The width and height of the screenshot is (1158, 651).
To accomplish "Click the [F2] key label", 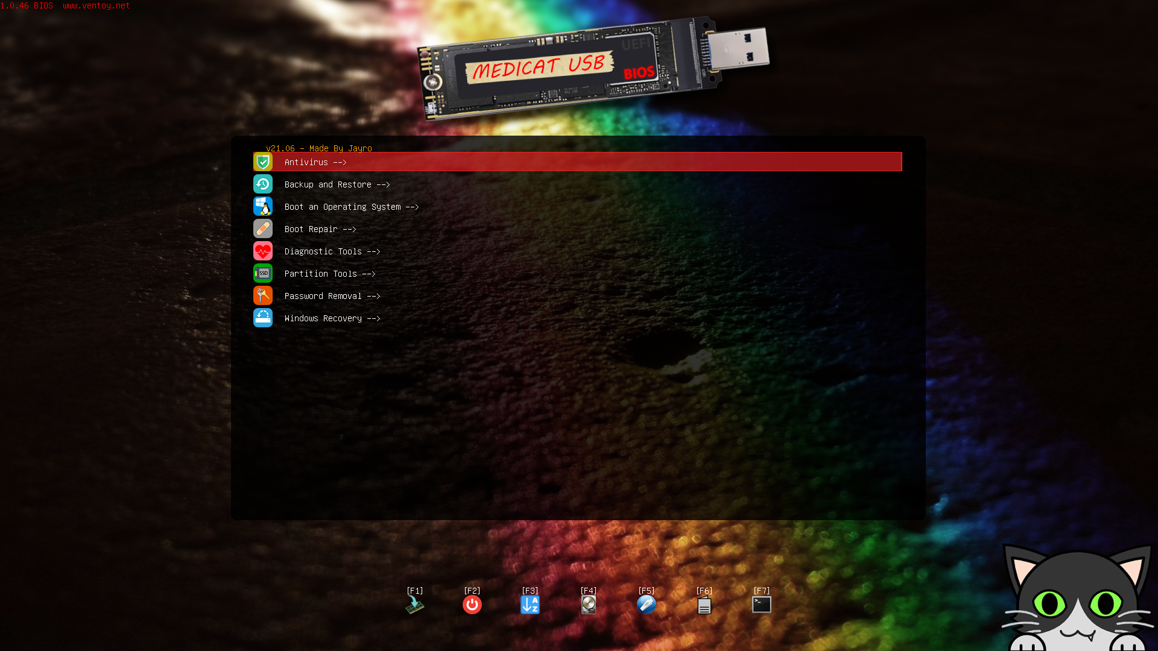I will 472,591.
